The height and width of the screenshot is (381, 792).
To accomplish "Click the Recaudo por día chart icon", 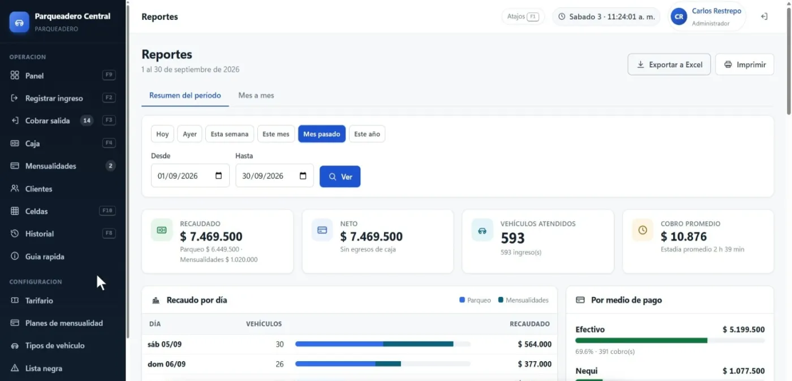I will (156, 300).
